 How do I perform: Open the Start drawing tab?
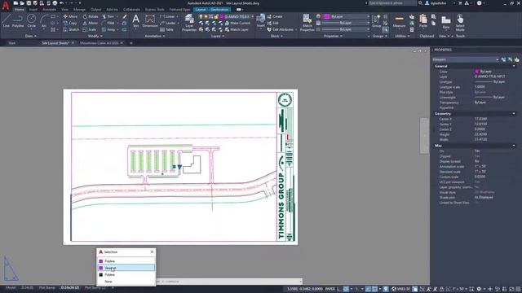click(12, 43)
